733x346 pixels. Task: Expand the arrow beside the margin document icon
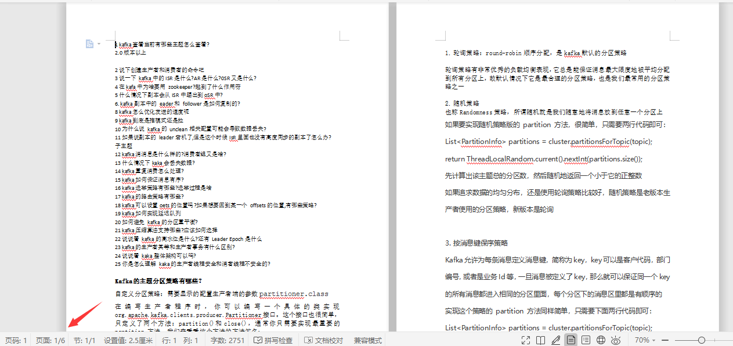(x=99, y=44)
